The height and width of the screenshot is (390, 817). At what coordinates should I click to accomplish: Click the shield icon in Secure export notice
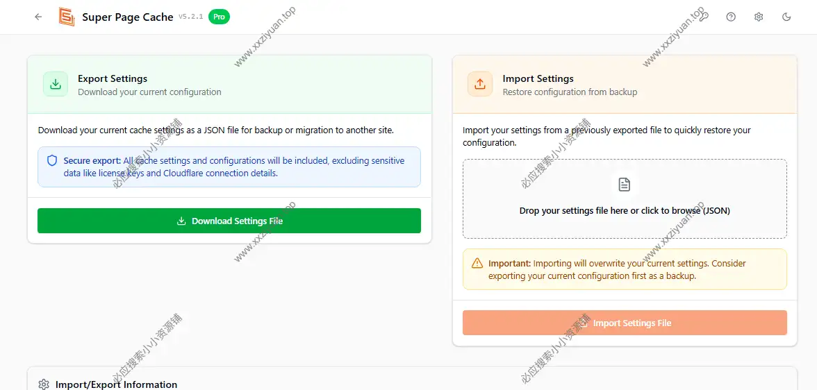[52, 161]
